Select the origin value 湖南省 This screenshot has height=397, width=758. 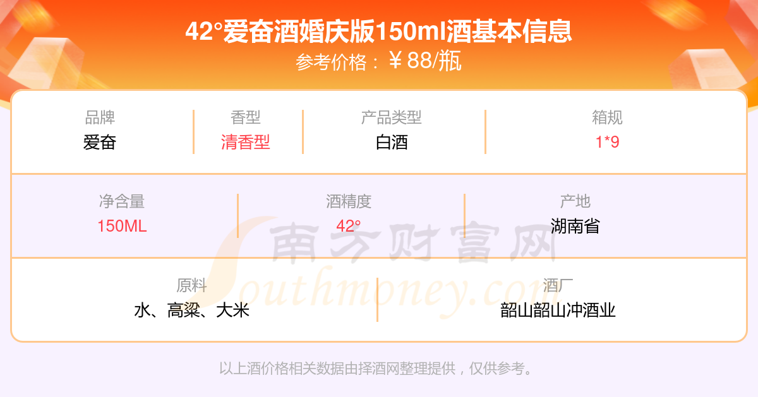[x=575, y=226]
